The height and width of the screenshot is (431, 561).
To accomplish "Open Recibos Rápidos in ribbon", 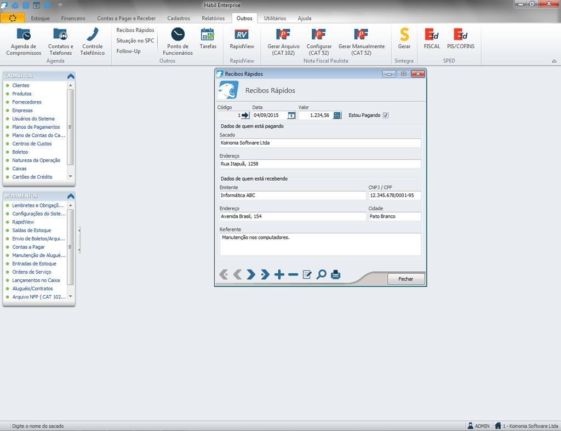I will (135, 30).
